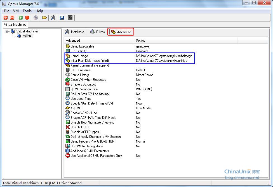Start the VM with the green play icon
The height and width of the screenshot is (187, 273).
(20, 18)
